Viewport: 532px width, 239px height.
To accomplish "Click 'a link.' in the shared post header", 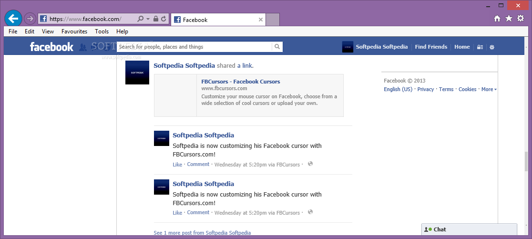I will pos(246,65).
